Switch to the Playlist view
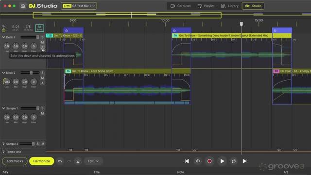This screenshot has height=175, width=311. tap(206, 6)
